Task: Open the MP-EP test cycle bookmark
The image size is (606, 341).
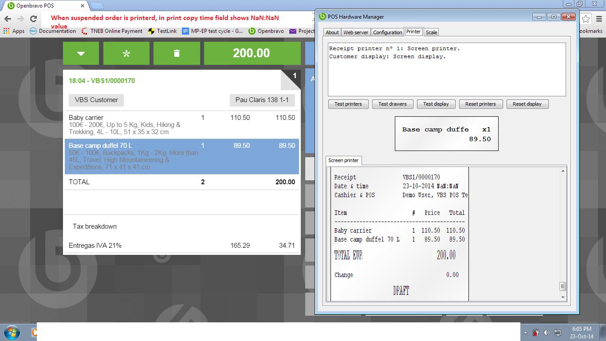Action: [x=212, y=31]
